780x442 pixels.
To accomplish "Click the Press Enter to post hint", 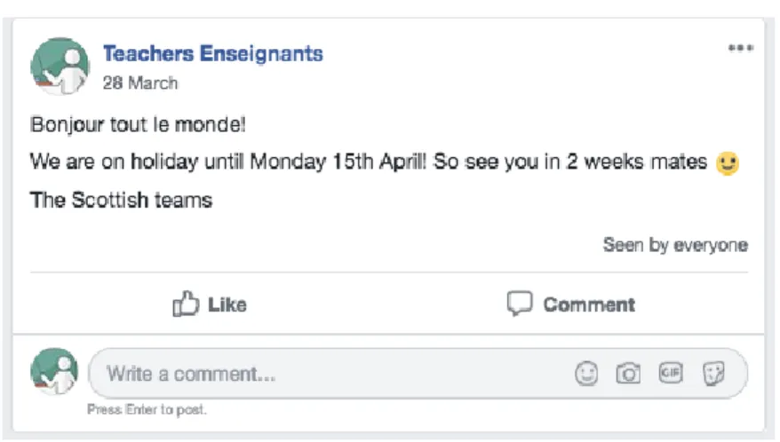I will [x=147, y=410].
